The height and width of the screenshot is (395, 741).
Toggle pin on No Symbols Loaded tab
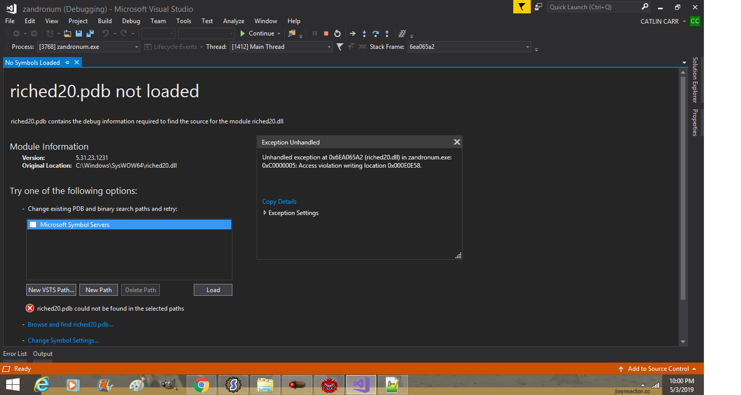pos(67,62)
